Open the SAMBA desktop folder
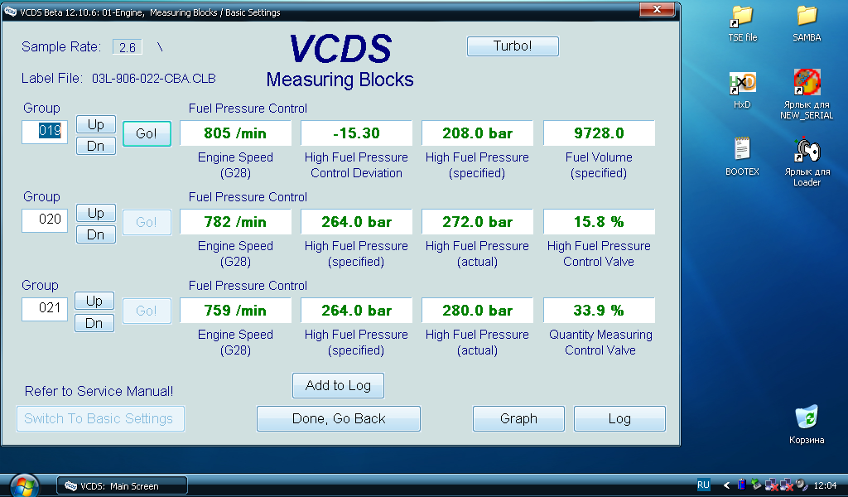 coord(807,24)
